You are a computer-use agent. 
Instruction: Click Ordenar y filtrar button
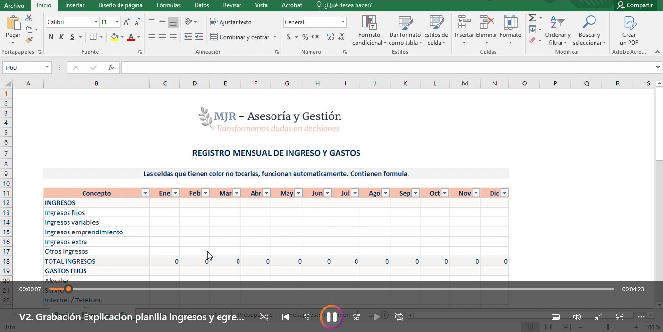pyautogui.click(x=558, y=31)
